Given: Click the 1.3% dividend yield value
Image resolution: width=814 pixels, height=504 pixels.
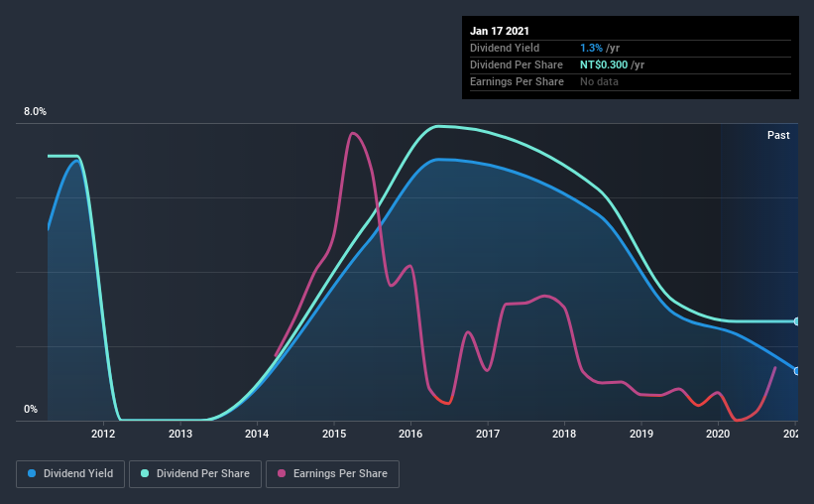Looking at the screenshot, I should tap(591, 48).
